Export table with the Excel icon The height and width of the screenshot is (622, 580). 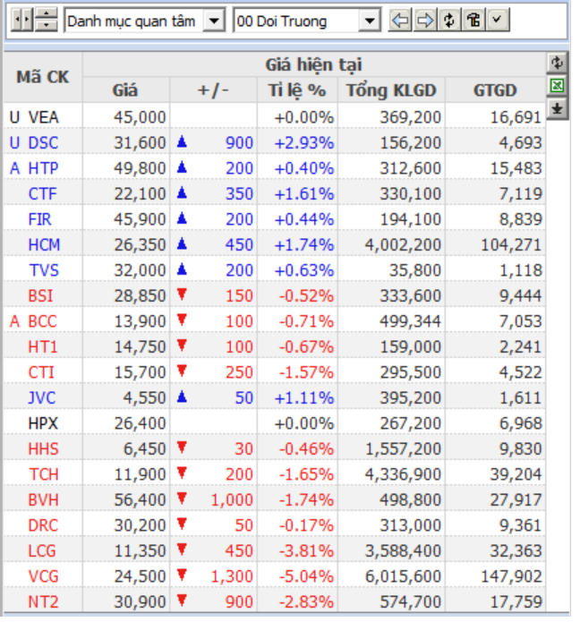tap(557, 85)
